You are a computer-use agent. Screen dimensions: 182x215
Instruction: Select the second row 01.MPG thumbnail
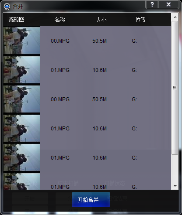(x=22, y=70)
